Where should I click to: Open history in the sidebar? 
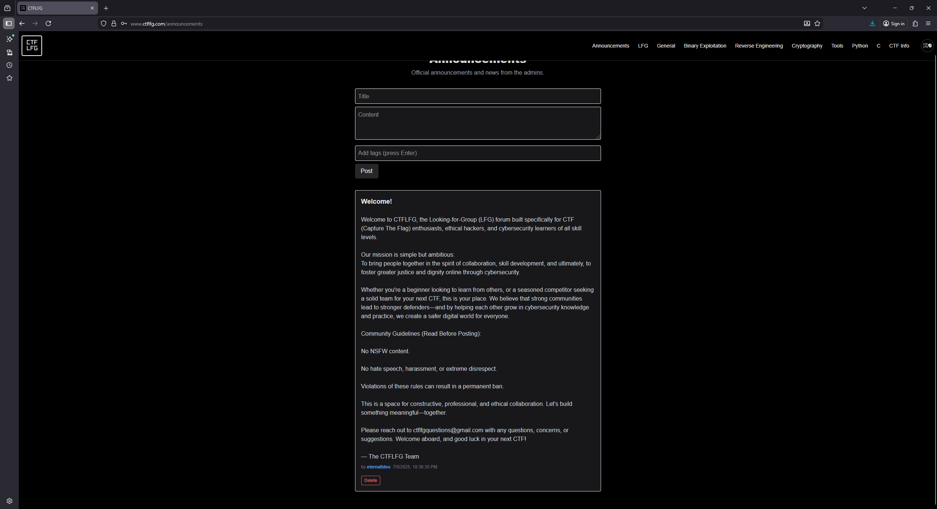[10, 65]
